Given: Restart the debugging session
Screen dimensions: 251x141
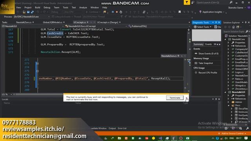Looking at the screenshot, I should click(121, 12).
